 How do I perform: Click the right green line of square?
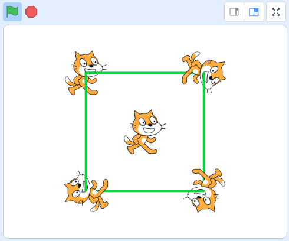(203, 132)
